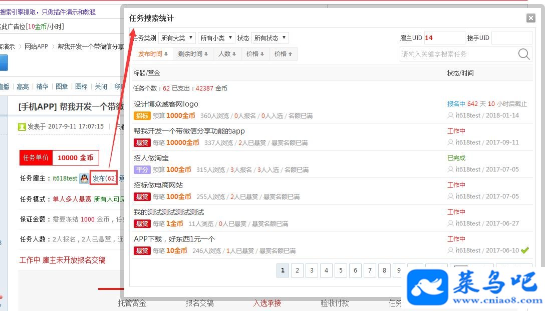Open task 帮我开发一个带微信分享功能的app
This screenshot has height=311, width=549.
(189, 131)
